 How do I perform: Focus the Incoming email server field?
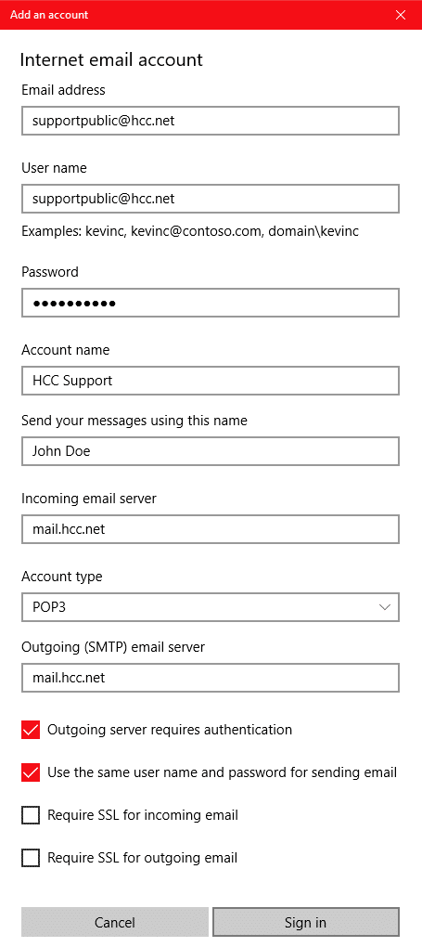(x=211, y=529)
